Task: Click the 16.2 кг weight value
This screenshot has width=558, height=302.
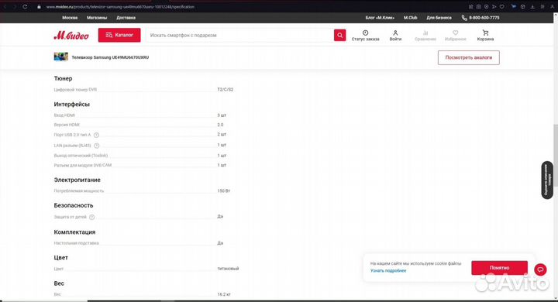Action: tap(224, 294)
